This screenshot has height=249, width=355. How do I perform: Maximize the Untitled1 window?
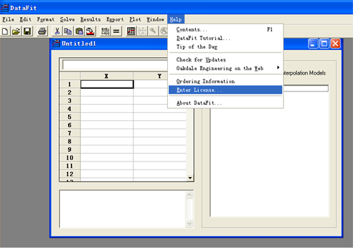point(324,44)
